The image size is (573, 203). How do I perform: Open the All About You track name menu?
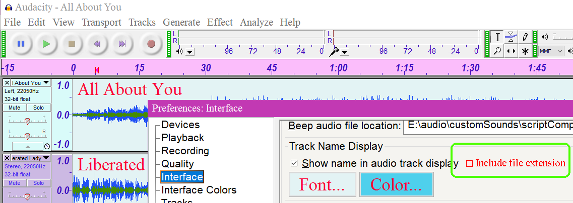[31, 83]
